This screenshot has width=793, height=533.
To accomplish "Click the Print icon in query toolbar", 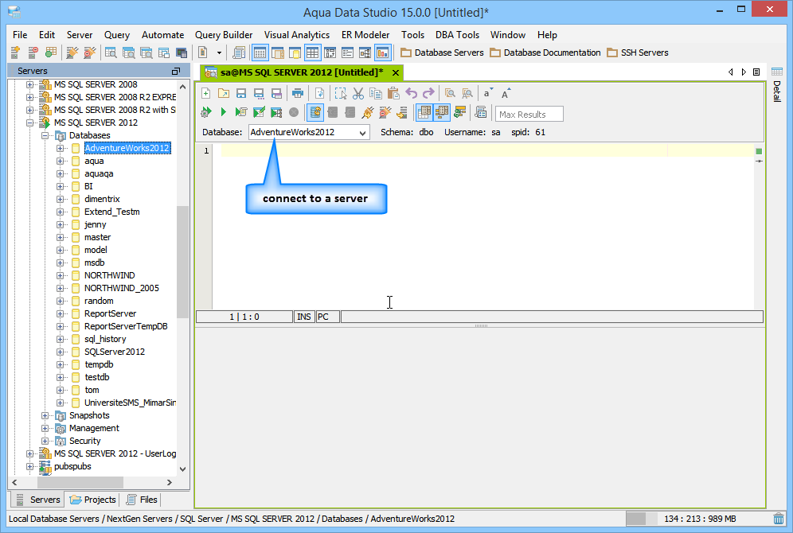I will (x=298, y=93).
